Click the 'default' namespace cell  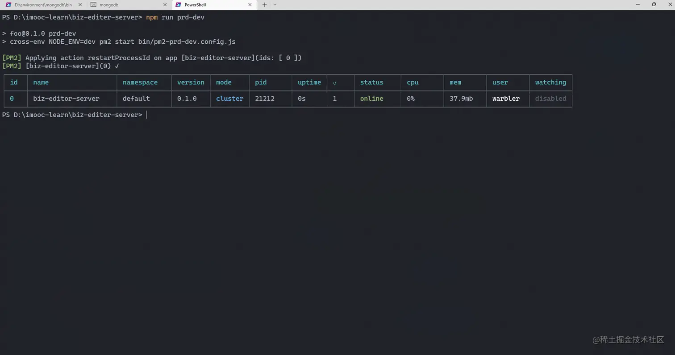tap(136, 99)
